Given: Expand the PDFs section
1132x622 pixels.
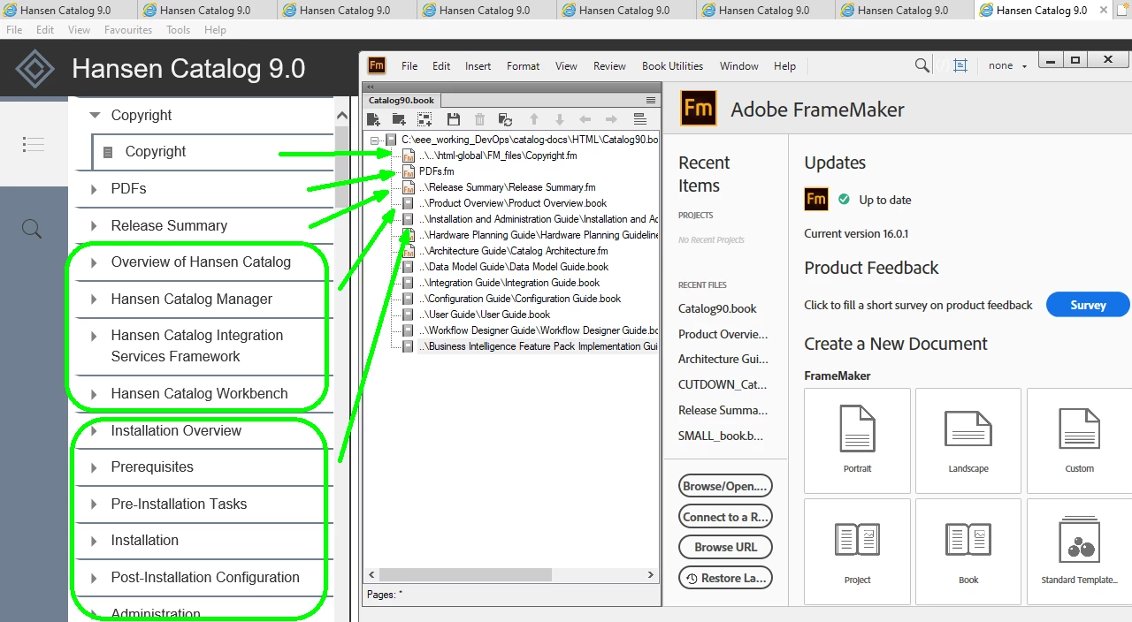Looking at the screenshot, I should click(94, 189).
